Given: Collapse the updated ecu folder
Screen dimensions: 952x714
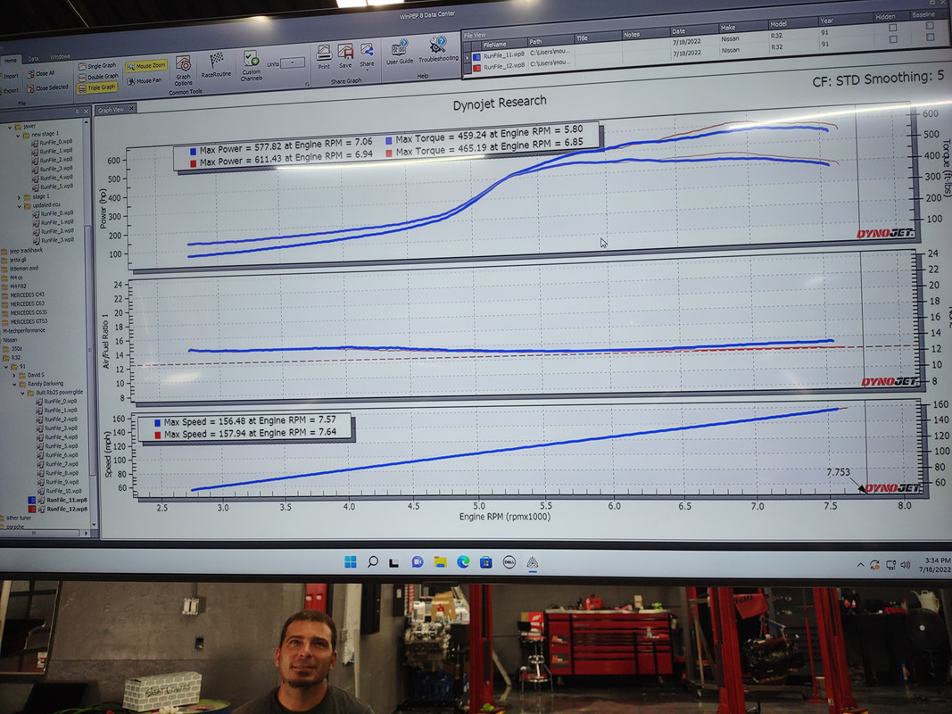Looking at the screenshot, I should (19, 206).
